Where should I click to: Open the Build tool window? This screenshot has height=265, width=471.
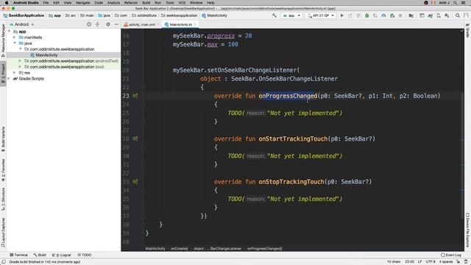click(x=40, y=255)
